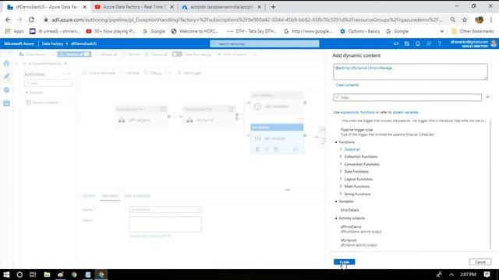Click the Filter field in dynamic content panel
The image size is (499, 280).
(407, 97)
